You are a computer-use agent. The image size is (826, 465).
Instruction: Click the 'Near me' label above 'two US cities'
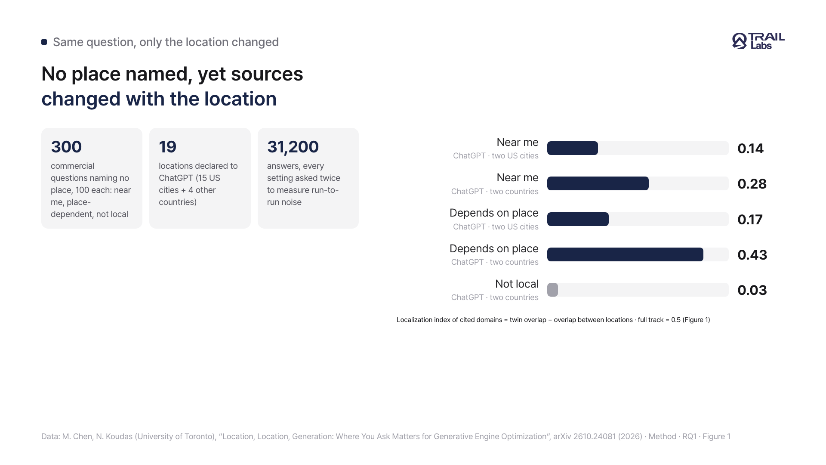[x=518, y=142]
